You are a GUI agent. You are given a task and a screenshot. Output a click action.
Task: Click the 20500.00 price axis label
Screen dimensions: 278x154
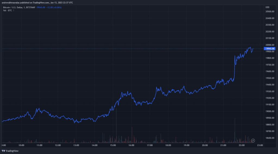click(269, 12)
